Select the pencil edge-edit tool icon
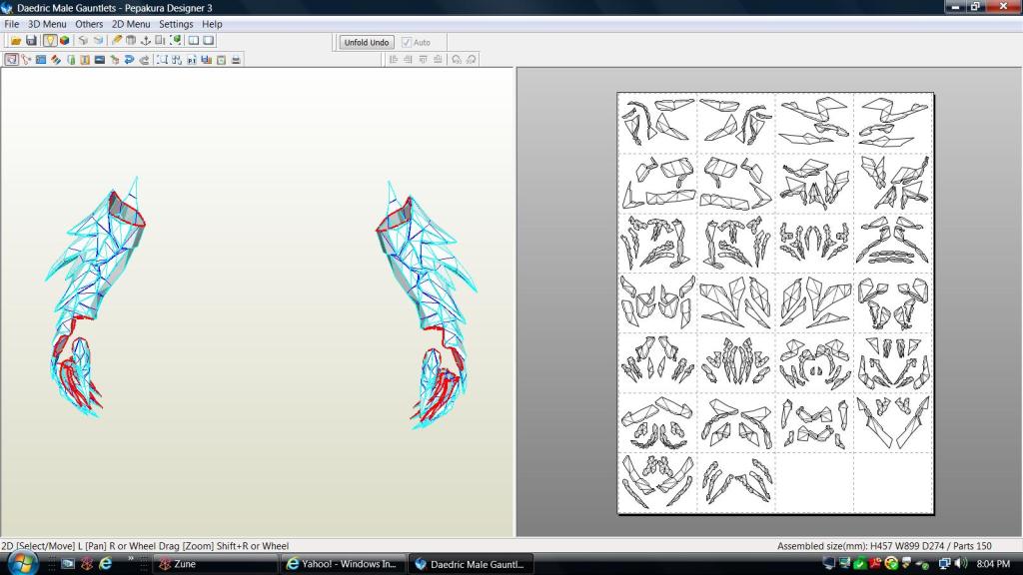 pyautogui.click(x=116, y=40)
